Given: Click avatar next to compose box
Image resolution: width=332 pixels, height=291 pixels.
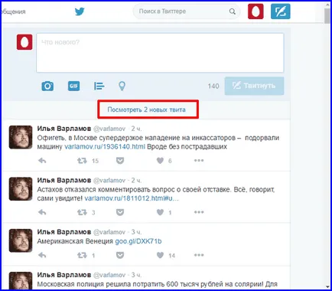Looking at the screenshot, I should (24, 42).
